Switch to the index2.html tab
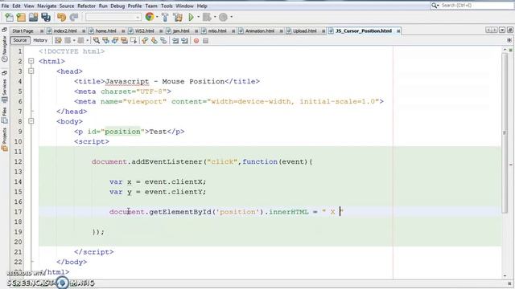This screenshot has height=289, width=515. [x=65, y=31]
